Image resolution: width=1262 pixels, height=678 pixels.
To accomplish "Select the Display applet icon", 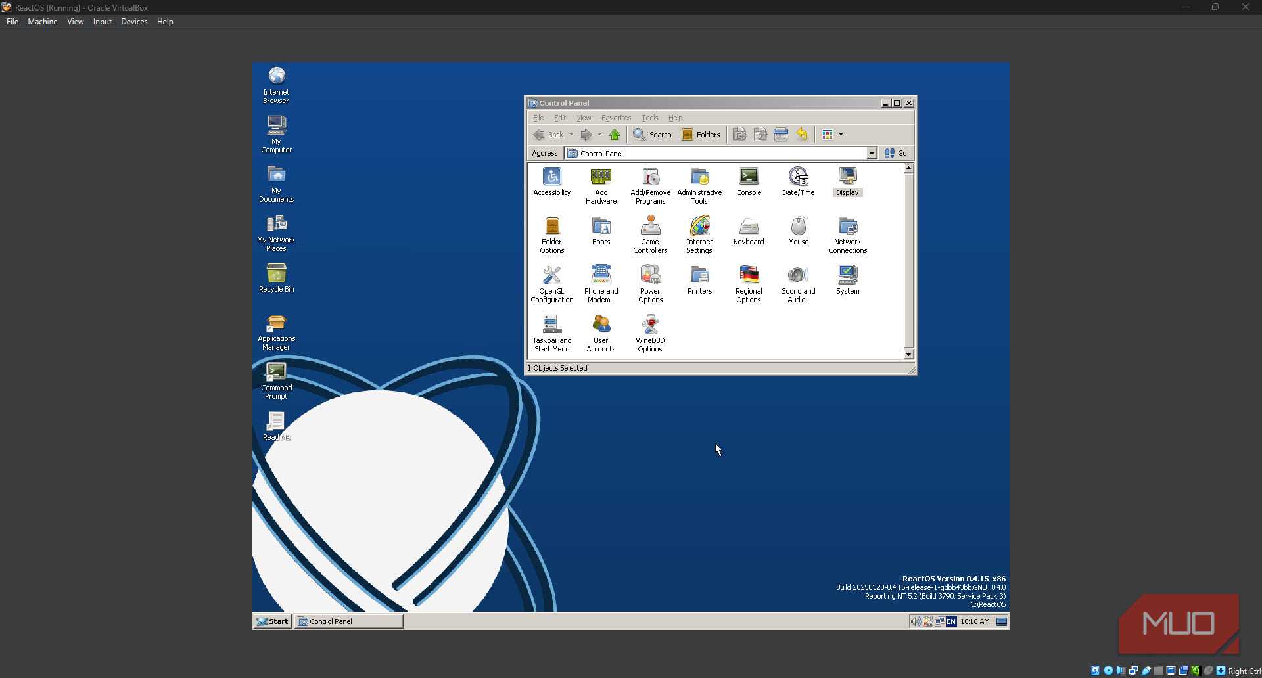I will (847, 182).
